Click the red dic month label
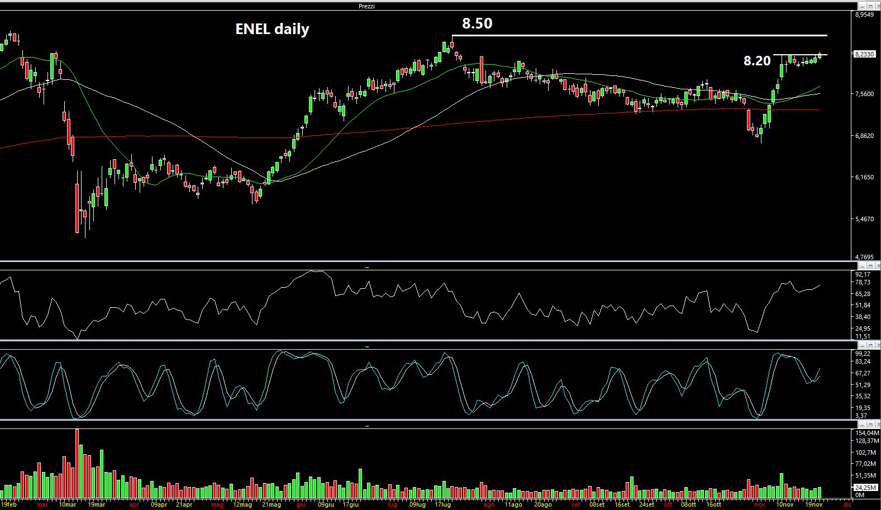The width and height of the screenshot is (881, 510). pos(847,504)
